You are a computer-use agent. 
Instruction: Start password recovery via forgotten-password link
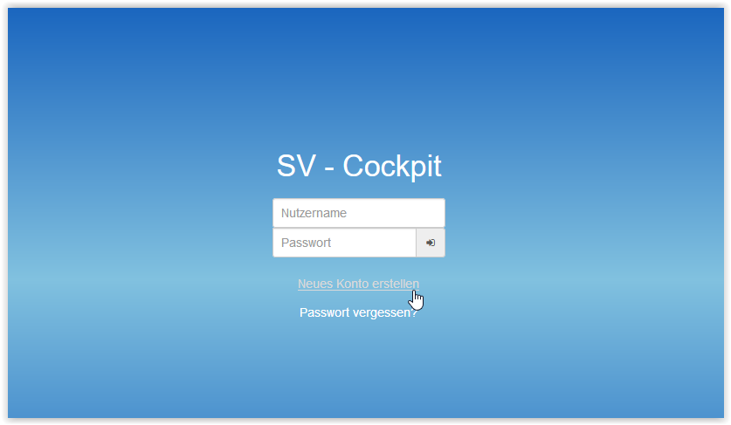358,312
